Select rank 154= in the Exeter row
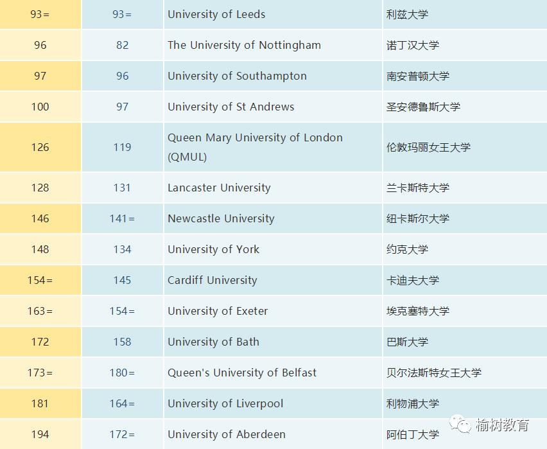This screenshot has height=449, width=547. [x=122, y=311]
